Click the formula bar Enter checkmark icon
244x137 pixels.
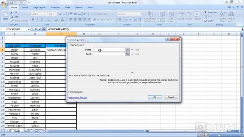coord(40,29)
